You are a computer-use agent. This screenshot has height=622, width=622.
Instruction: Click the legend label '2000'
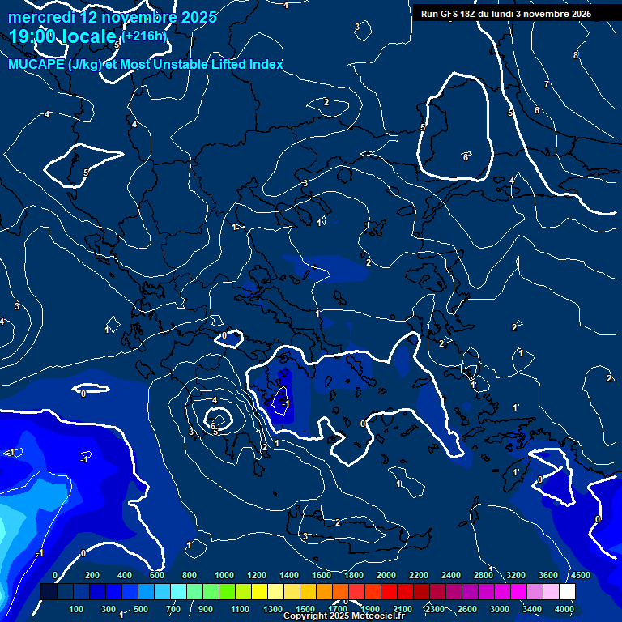pos(386,575)
